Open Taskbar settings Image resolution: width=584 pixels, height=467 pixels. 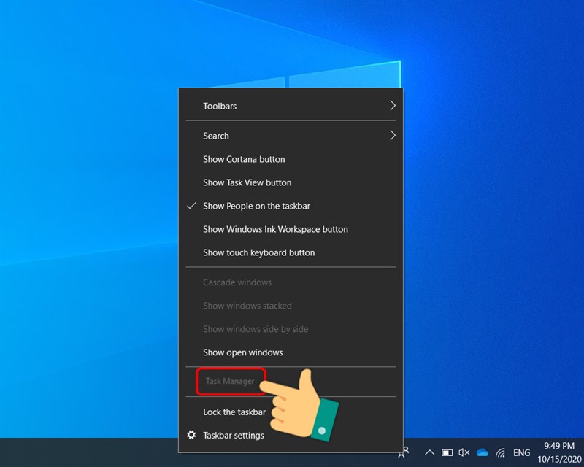(233, 435)
